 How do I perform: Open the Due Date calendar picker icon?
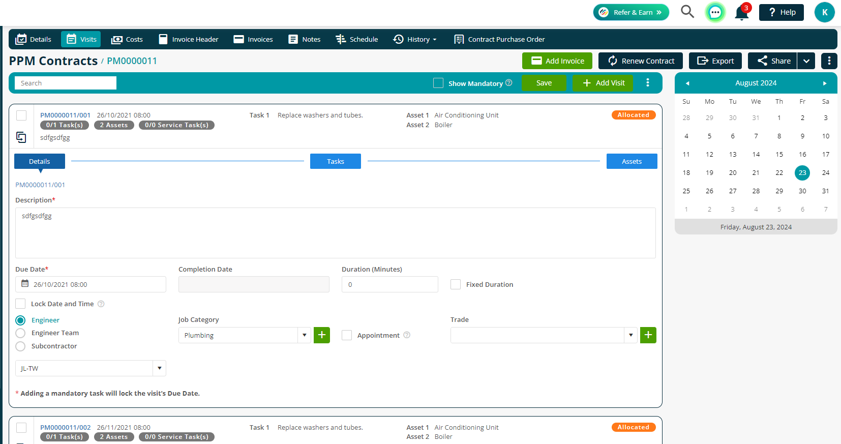[25, 284]
